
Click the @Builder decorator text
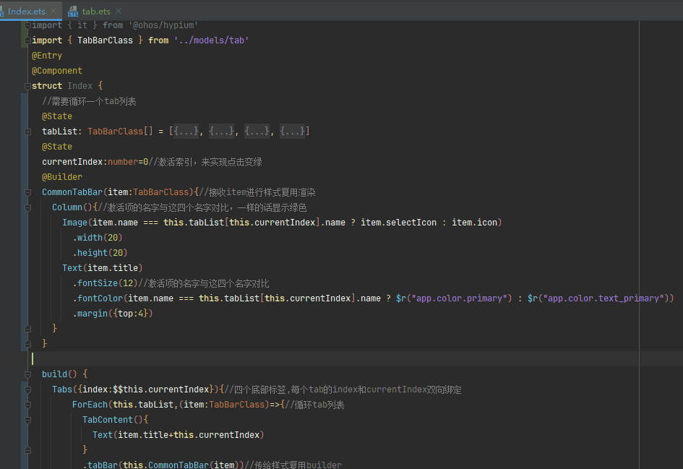(x=62, y=177)
